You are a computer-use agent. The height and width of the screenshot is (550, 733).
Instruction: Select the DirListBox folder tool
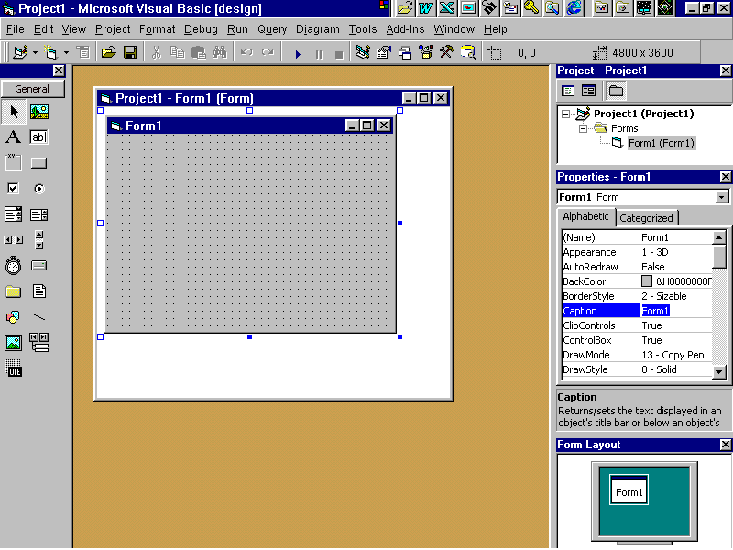pyautogui.click(x=13, y=291)
